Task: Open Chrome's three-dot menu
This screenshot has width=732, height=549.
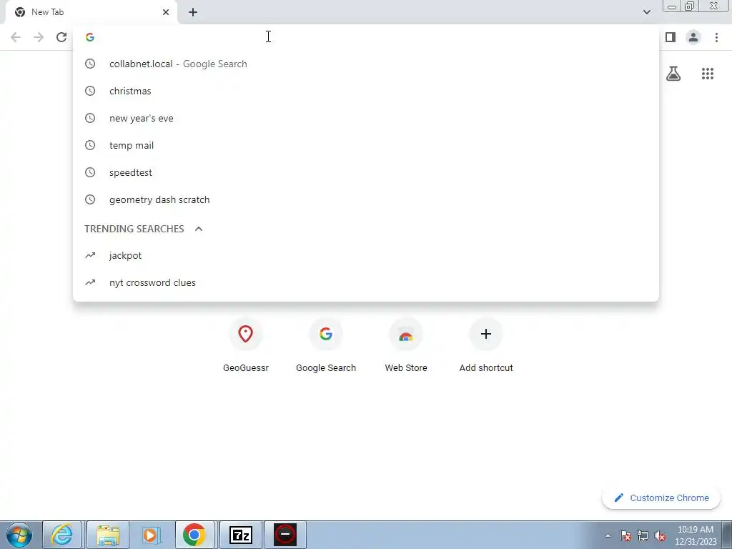Action: (716, 37)
